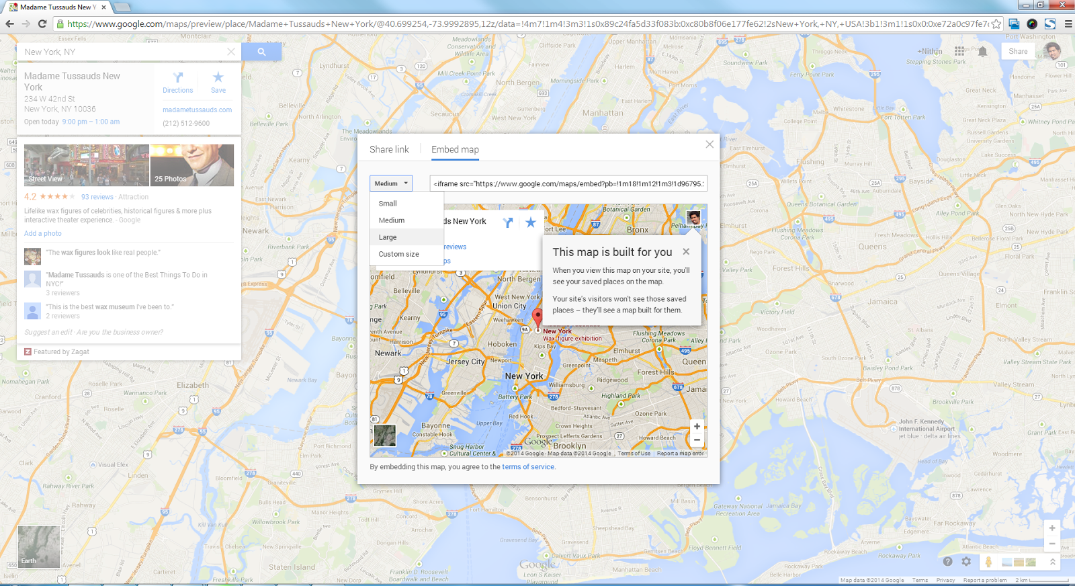Click the image capture extension icon
This screenshot has width=1075, height=586.
(1014, 24)
